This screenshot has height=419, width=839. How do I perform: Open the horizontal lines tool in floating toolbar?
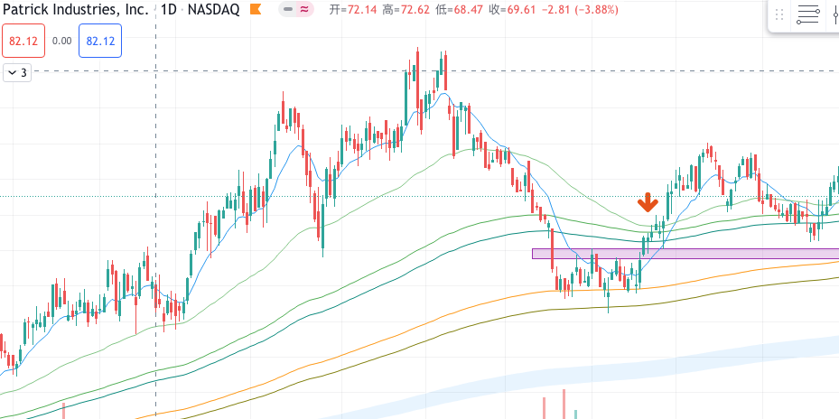pyautogui.click(x=807, y=15)
